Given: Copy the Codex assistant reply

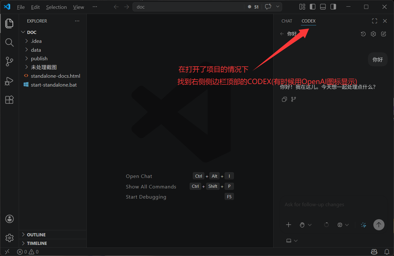Looking at the screenshot, I should [x=284, y=99].
